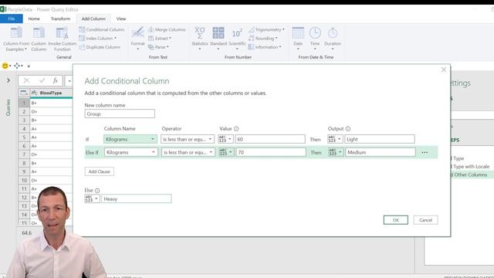The width and height of the screenshot is (494, 278).
Task: Open Else If row ellipsis menu
Action: (x=425, y=152)
